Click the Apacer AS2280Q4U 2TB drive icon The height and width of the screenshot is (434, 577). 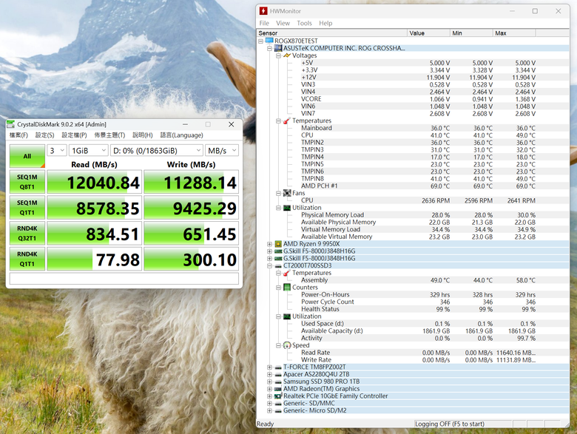(278, 374)
